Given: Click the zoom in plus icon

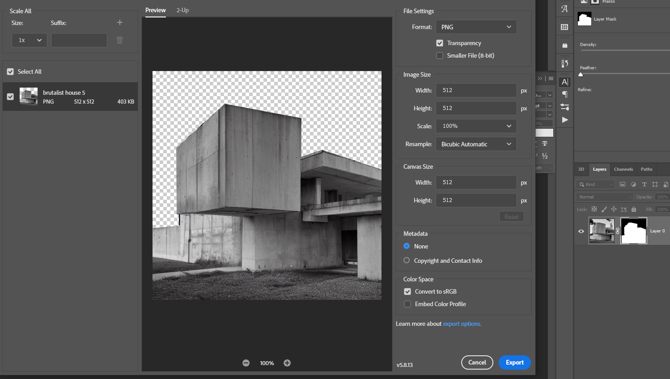Looking at the screenshot, I should tap(287, 363).
